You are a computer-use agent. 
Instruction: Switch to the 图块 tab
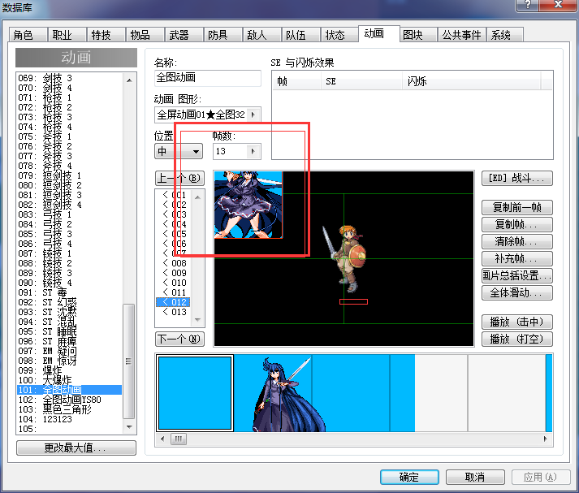coord(418,35)
